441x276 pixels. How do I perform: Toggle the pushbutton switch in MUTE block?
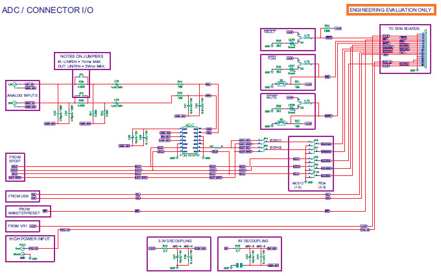[281, 121]
